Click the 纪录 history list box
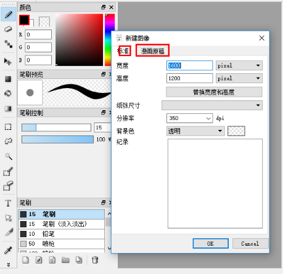Image resolution: width=283 pixels, height=274 pixels. click(x=215, y=183)
